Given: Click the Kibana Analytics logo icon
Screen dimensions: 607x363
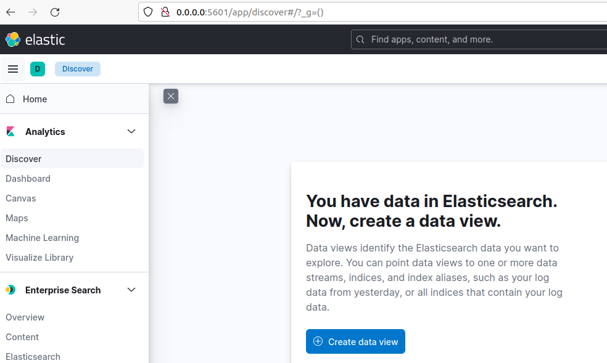Looking at the screenshot, I should pyautogui.click(x=10, y=131).
